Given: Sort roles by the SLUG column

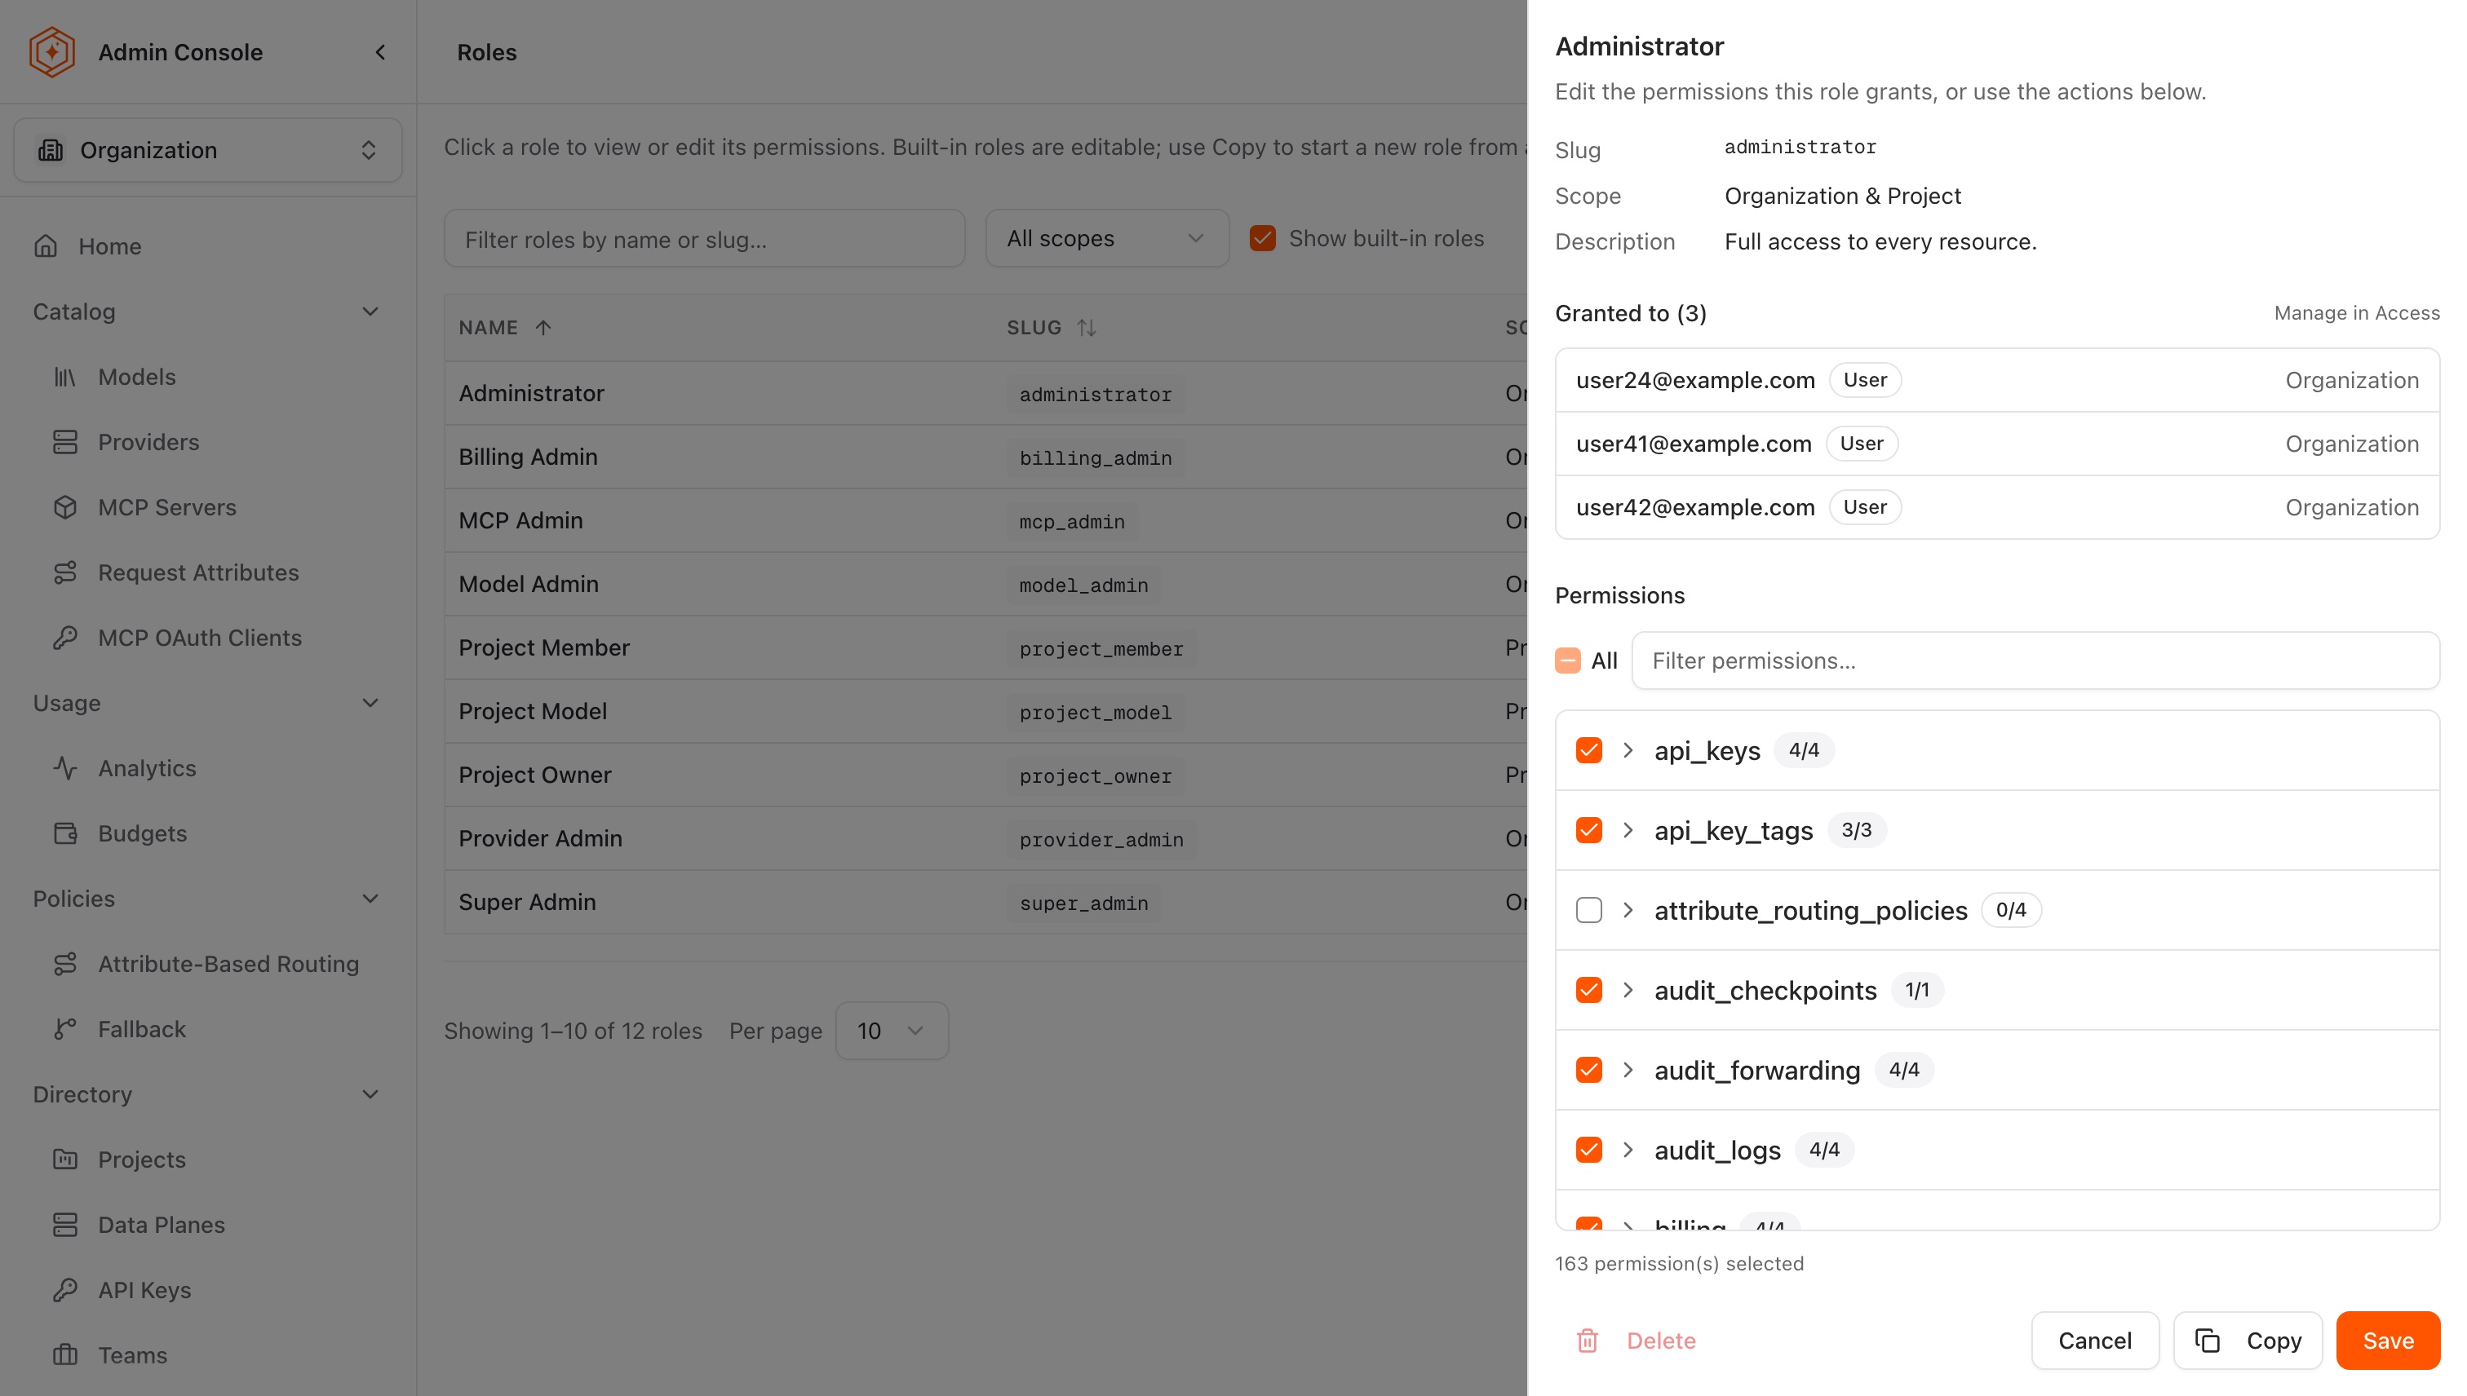Looking at the screenshot, I should point(1052,328).
